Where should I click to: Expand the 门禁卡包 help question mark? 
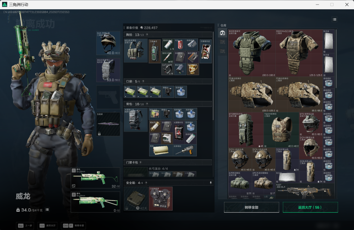(140, 163)
